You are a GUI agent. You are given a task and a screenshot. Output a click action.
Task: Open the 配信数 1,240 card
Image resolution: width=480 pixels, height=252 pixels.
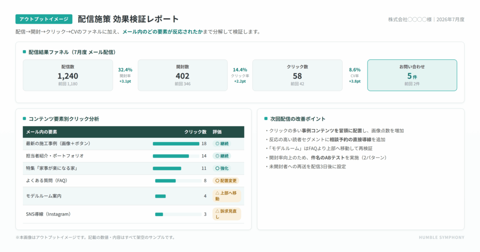(x=68, y=75)
